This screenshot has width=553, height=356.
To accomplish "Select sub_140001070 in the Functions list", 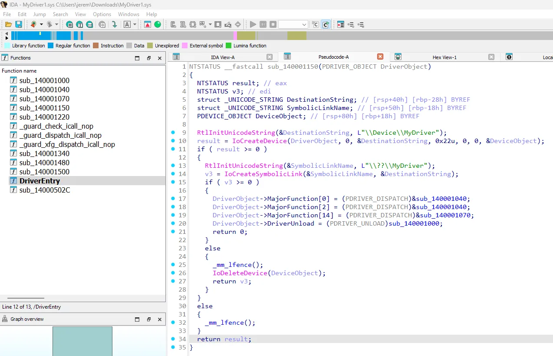I will (44, 99).
